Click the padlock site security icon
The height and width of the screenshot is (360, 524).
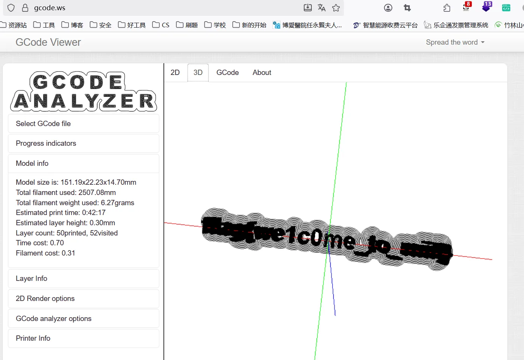25,8
